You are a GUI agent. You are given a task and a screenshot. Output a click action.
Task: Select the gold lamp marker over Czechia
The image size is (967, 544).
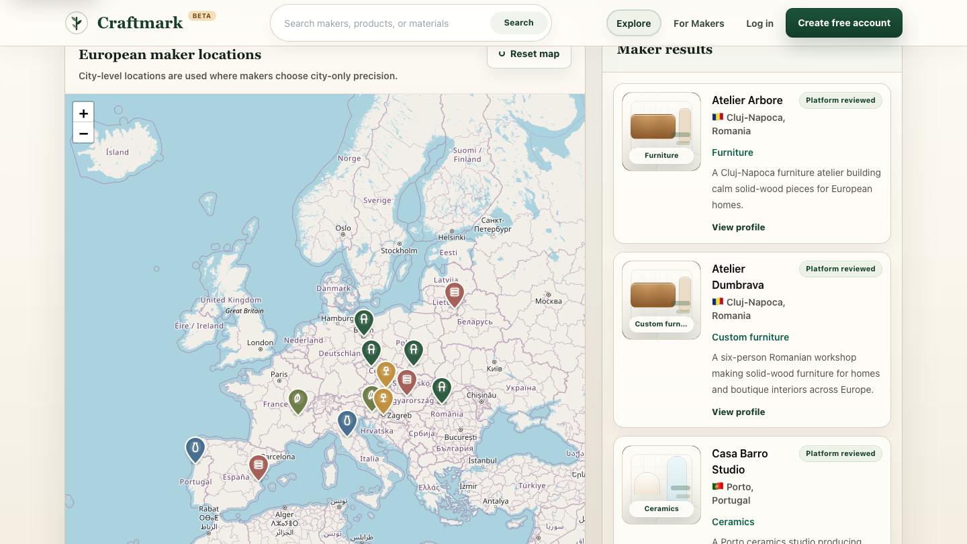[x=386, y=373]
